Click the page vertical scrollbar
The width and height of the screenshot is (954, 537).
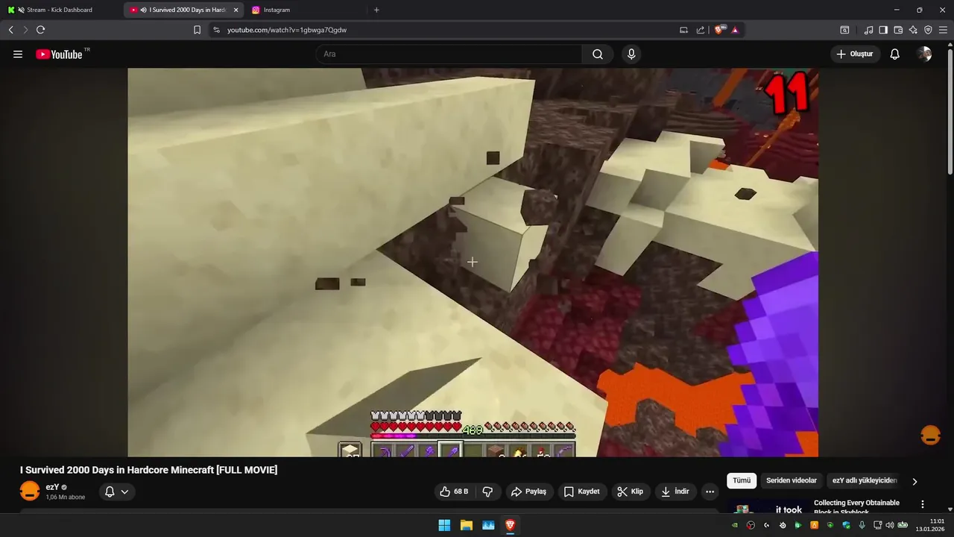pyautogui.click(x=950, y=112)
